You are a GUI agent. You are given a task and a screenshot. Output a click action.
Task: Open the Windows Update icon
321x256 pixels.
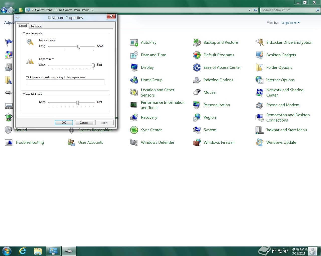[260, 142]
